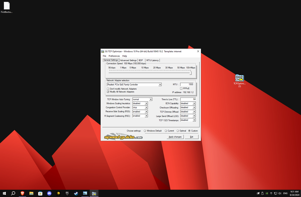
Task: Check Don't modify Network Adapters
Action: point(108,89)
